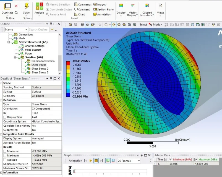222x177 pixels.
Task: Open the Capped Isosurface dropdown
Action: point(147,14)
